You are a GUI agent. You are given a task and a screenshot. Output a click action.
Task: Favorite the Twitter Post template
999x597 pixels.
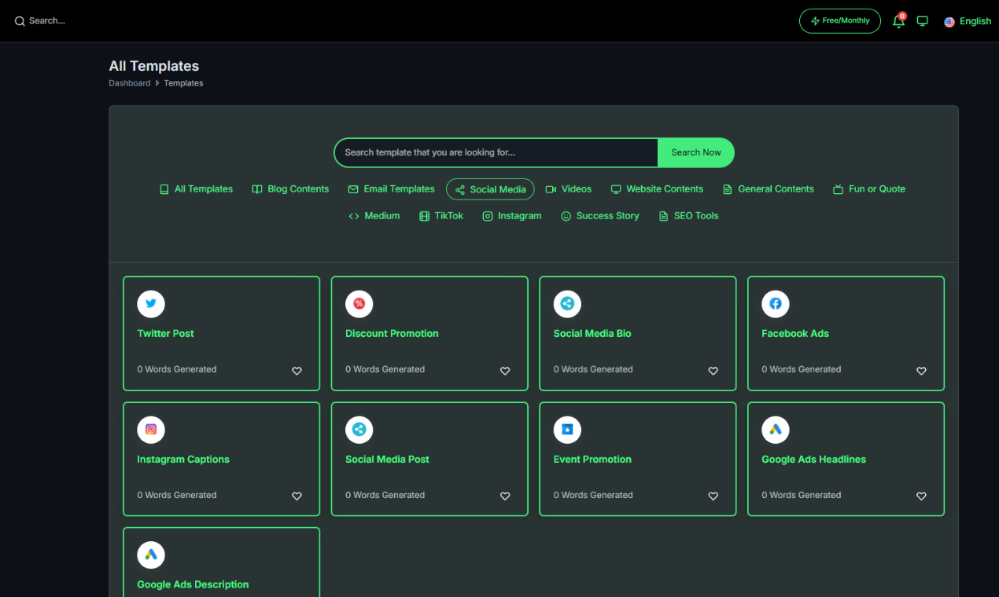pos(297,371)
